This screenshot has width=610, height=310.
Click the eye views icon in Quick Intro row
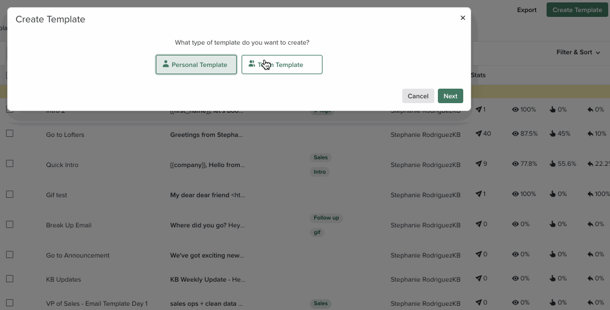516,164
